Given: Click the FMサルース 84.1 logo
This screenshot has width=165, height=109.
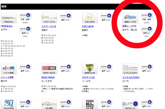Looking at the screenshot, I should click(130, 104).
